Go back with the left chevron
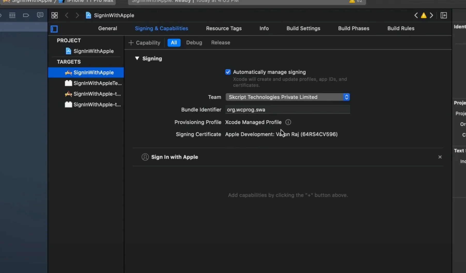 click(67, 15)
